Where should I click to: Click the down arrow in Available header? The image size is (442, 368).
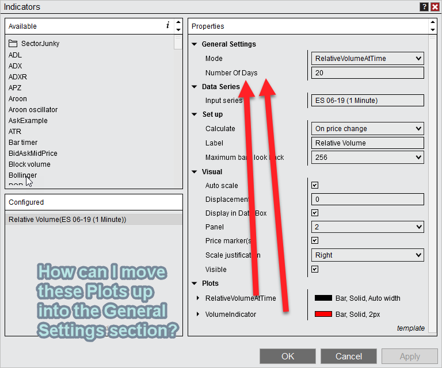pyautogui.click(x=178, y=29)
